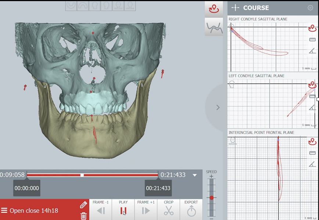Open the hamburger menu next to Open close 14h18
The image size is (319, 220).
5,210
